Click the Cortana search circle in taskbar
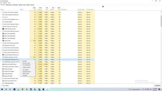The image size is (162, 91). pos(6,89)
